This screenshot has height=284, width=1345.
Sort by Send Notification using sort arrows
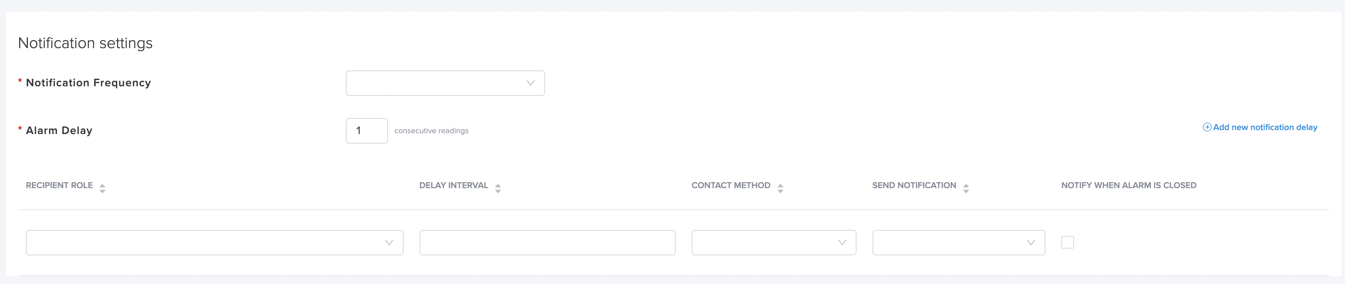pyautogui.click(x=966, y=189)
